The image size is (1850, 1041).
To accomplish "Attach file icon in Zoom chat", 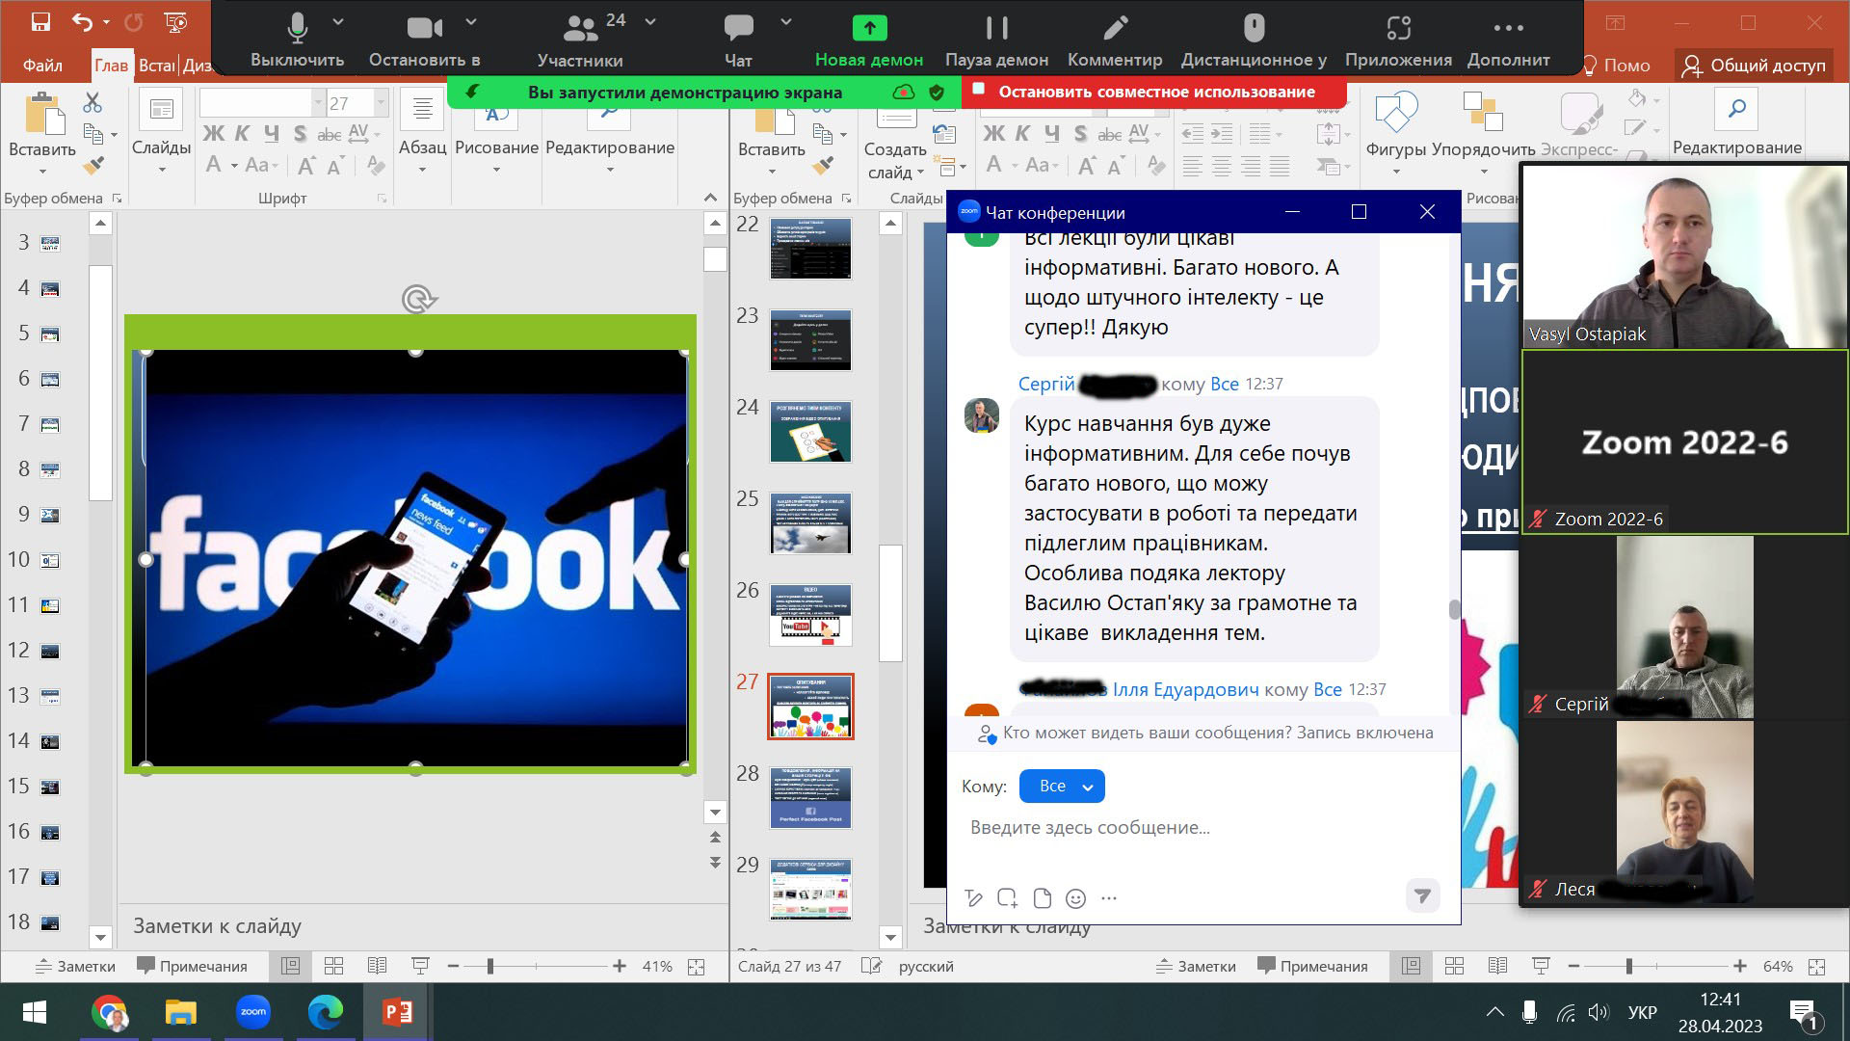I will (x=1042, y=898).
